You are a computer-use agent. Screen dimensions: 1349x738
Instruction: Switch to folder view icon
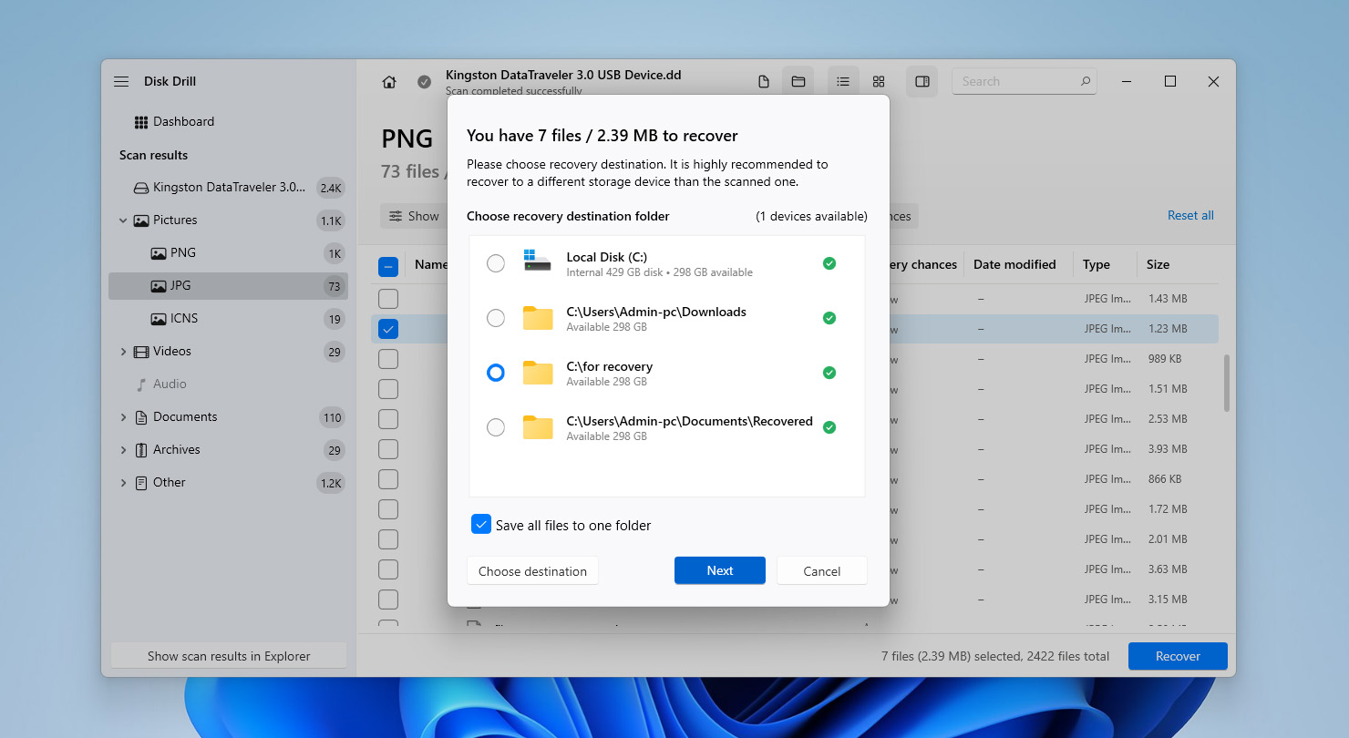click(798, 82)
